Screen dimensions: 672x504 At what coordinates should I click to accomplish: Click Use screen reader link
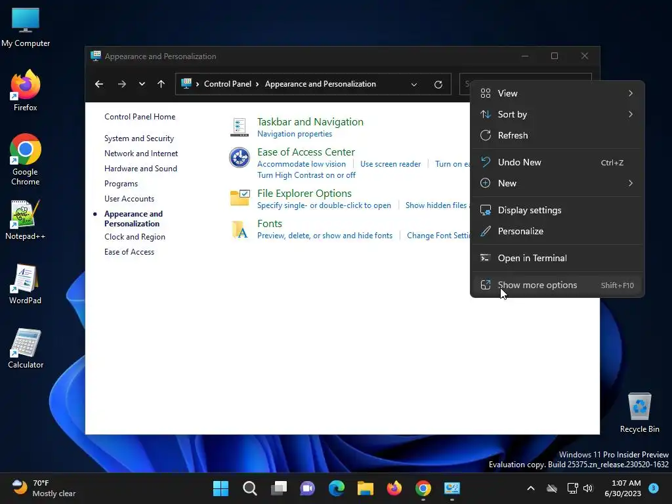click(x=390, y=163)
